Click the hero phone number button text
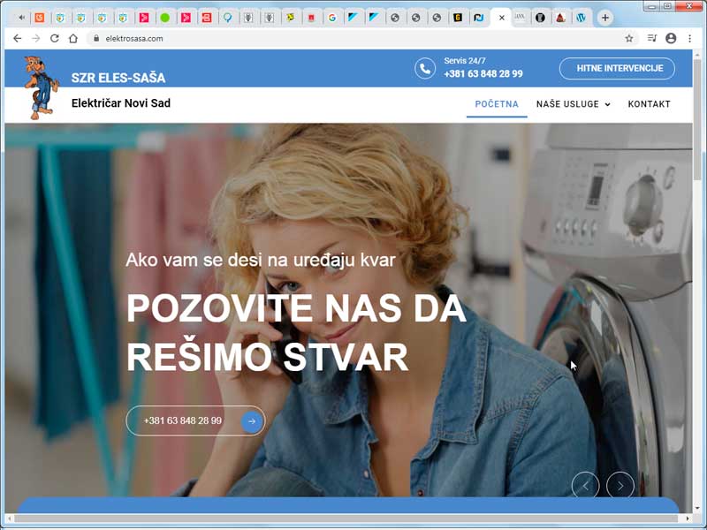Image resolution: width=707 pixels, height=530 pixels. coord(183,421)
